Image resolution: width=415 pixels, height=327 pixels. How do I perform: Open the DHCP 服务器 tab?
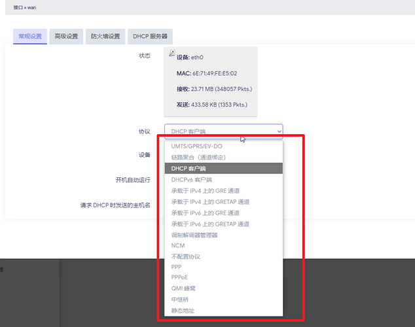150,37
